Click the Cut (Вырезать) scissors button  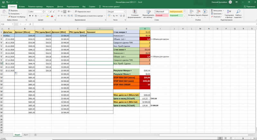coord(13,11)
